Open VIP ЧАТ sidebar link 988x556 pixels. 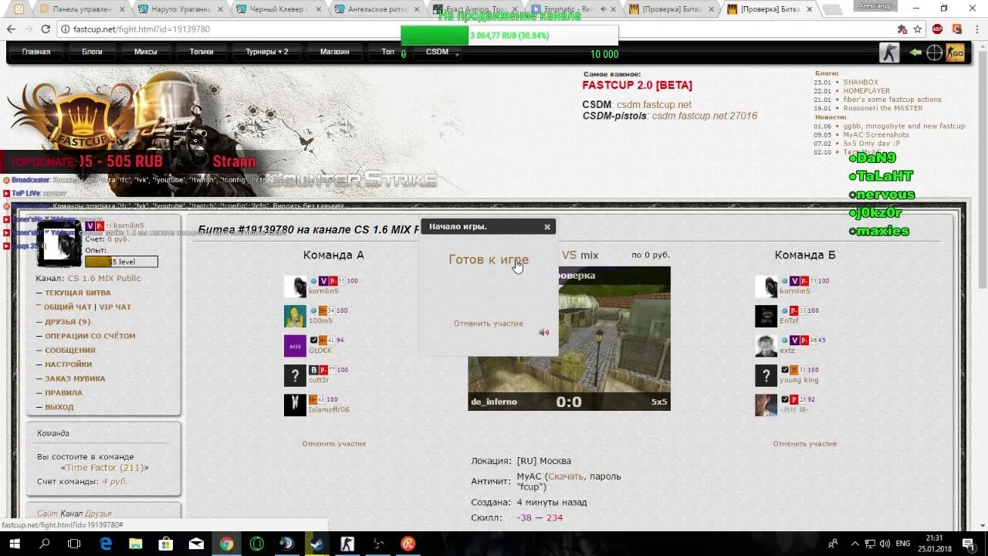click(x=115, y=307)
